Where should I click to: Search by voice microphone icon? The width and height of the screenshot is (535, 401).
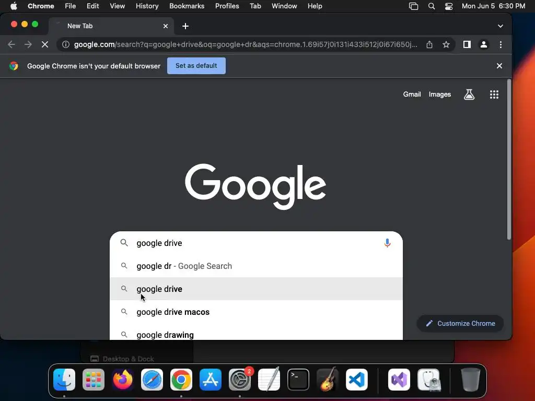387,243
